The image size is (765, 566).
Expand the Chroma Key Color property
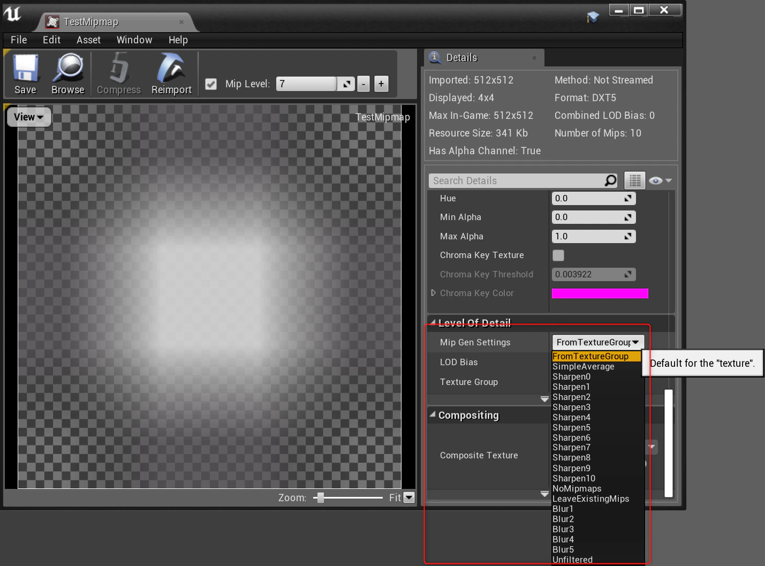[433, 293]
